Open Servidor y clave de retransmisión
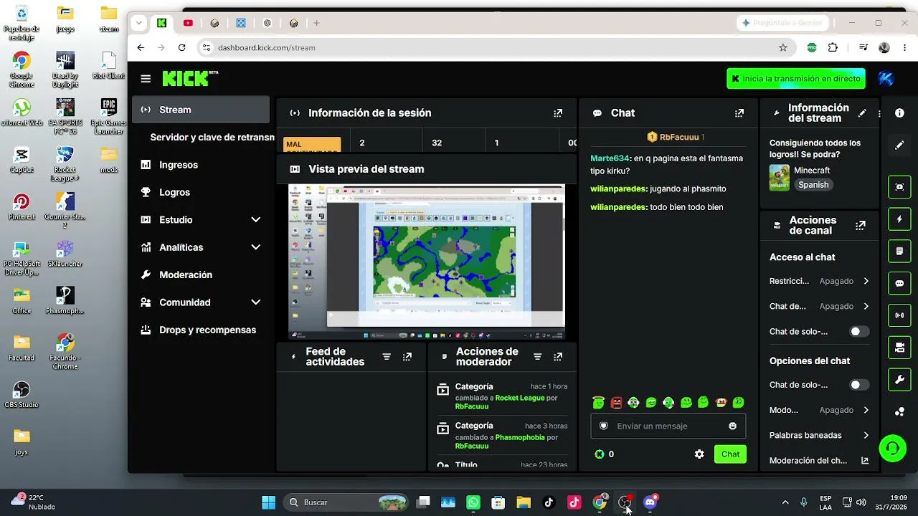Image resolution: width=918 pixels, height=516 pixels. pos(212,138)
